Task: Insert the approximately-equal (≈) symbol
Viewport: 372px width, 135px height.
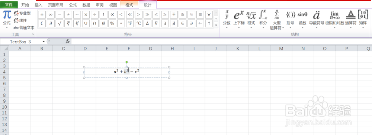Action: (x=191, y=14)
